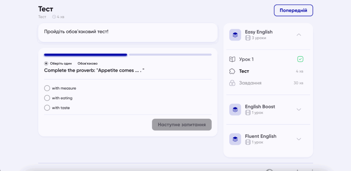The image size is (351, 171).
Task: Click the Попередній button
Action: click(293, 11)
